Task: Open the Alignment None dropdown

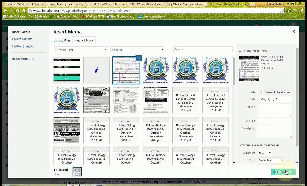Action: pos(264,153)
